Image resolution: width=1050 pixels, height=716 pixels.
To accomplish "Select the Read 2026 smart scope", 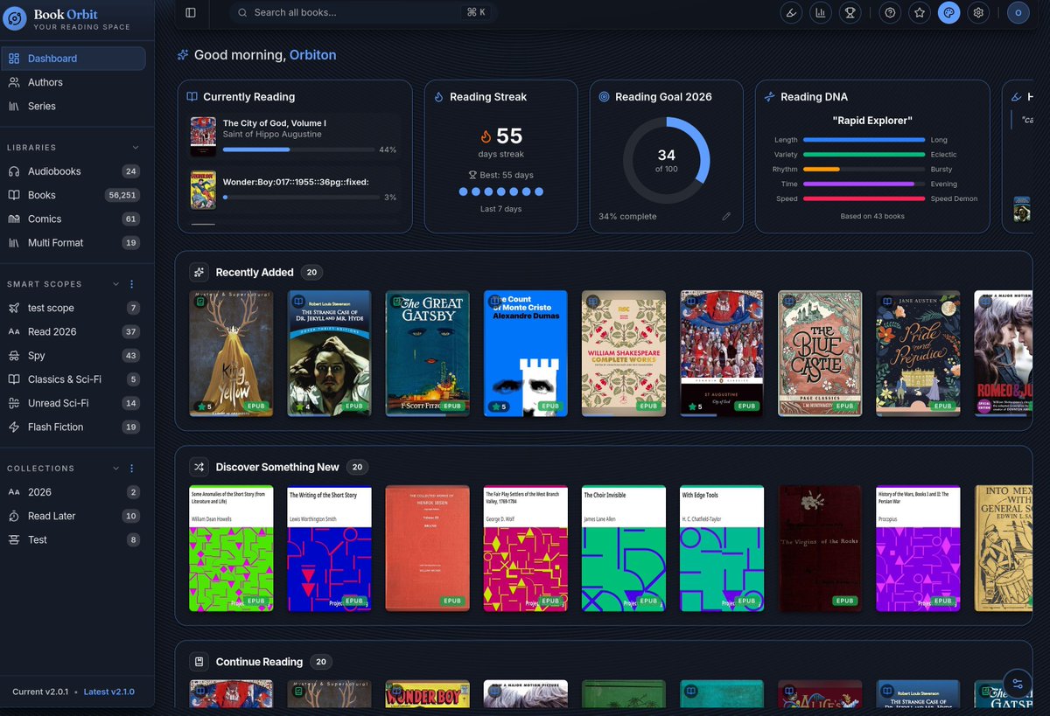I will pos(73,331).
